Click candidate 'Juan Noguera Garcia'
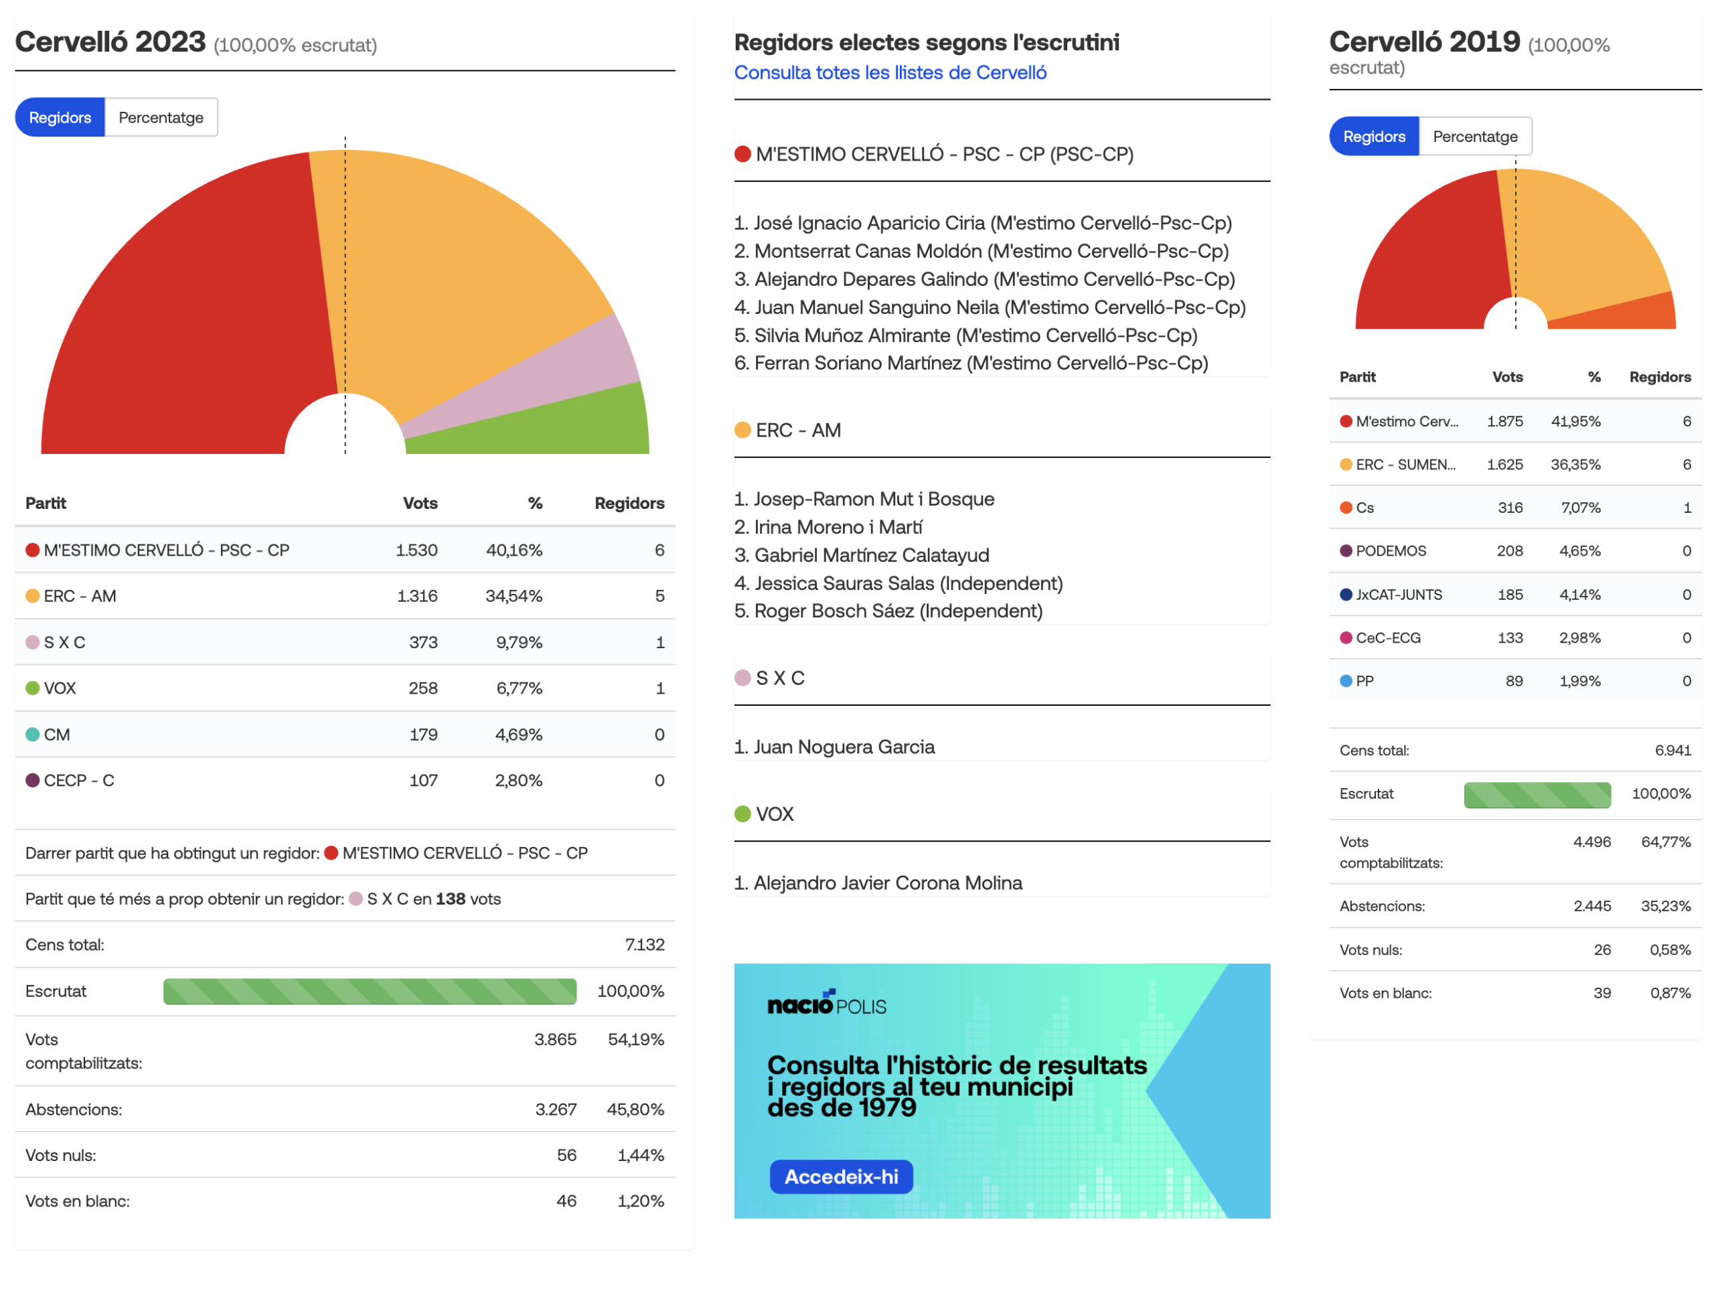This screenshot has height=1301, width=1714. click(834, 747)
